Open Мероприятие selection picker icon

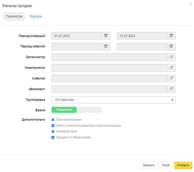171,68
